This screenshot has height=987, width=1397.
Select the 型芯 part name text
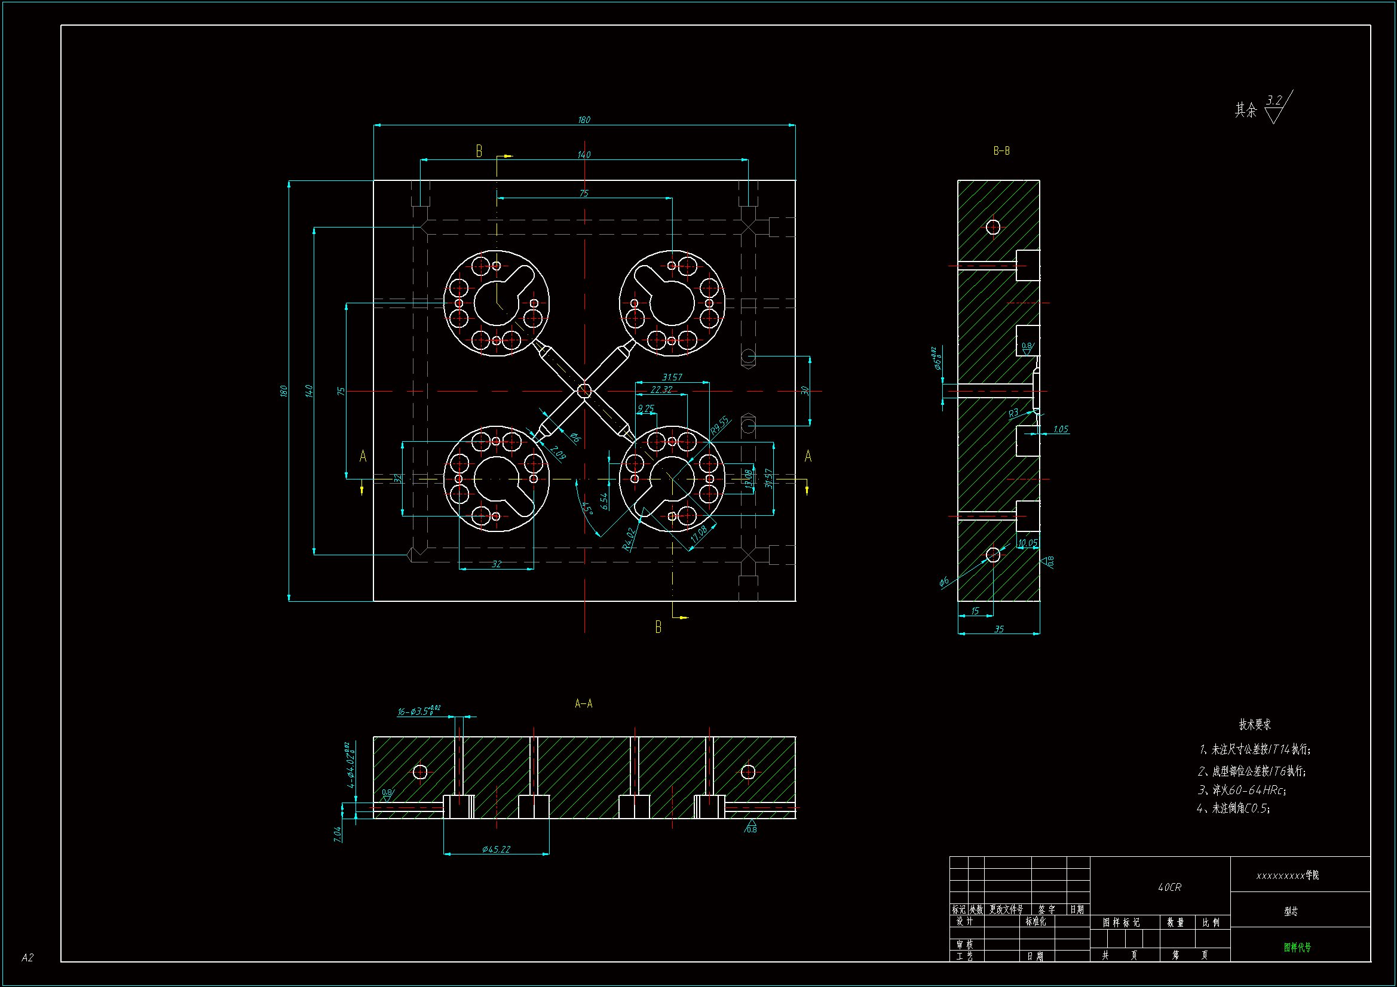pyautogui.click(x=1291, y=911)
